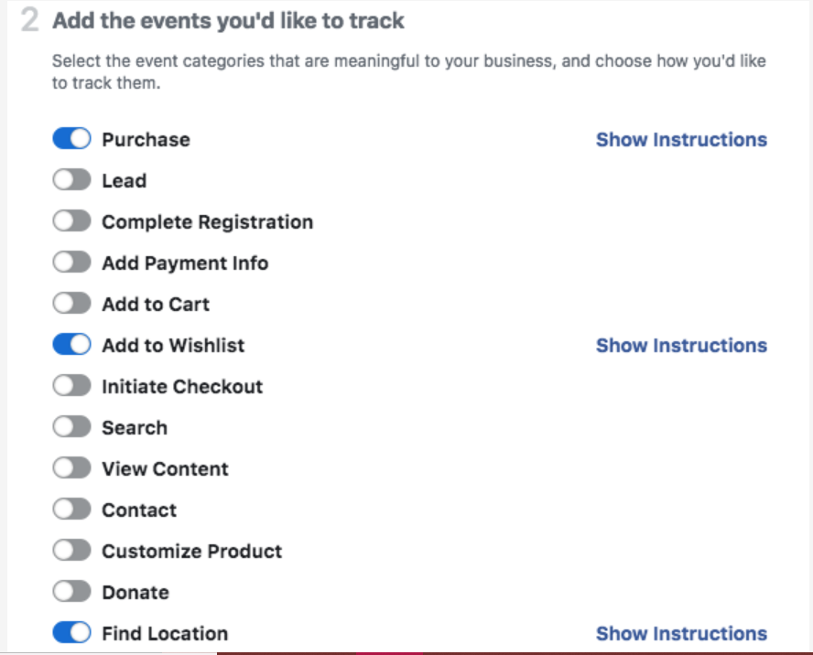Show Instructions for Add to Wishlist
This screenshot has width=813, height=655.
click(x=681, y=346)
